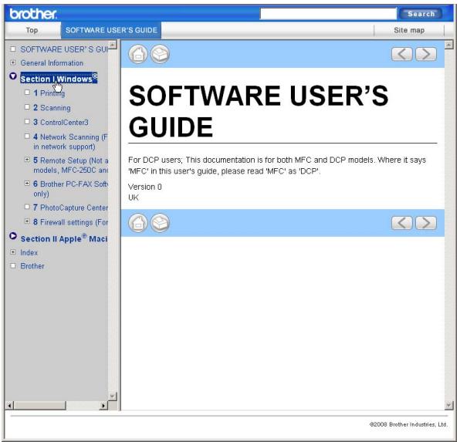Viewport: 460px width, 442px height.
Task: Click tree panel scroll down arrow
Action: tap(113, 396)
